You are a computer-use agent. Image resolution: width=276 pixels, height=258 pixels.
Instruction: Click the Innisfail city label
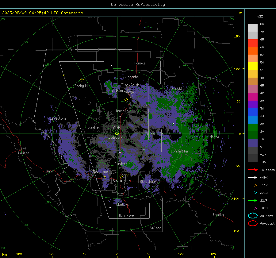(124, 111)
